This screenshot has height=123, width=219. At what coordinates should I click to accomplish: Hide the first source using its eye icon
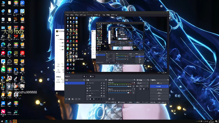(x=102, y=83)
